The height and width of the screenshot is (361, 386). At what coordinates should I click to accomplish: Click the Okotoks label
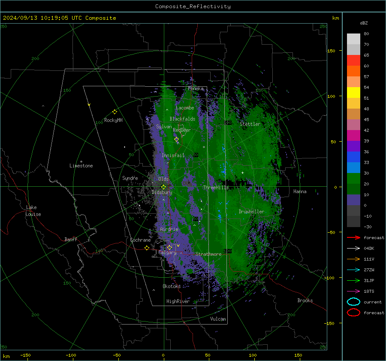pos(172,286)
